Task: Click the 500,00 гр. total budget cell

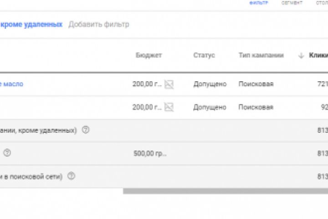Action: [x=150, y=153]
